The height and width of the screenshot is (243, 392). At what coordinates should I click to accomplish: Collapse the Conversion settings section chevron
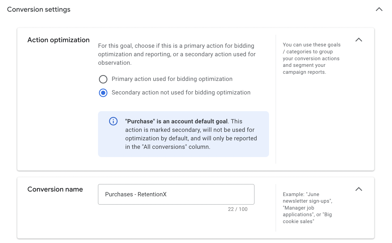pos(379,9)
